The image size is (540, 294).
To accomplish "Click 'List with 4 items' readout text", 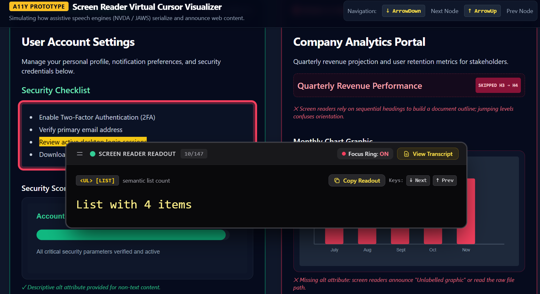I will [x=134, y=205].
